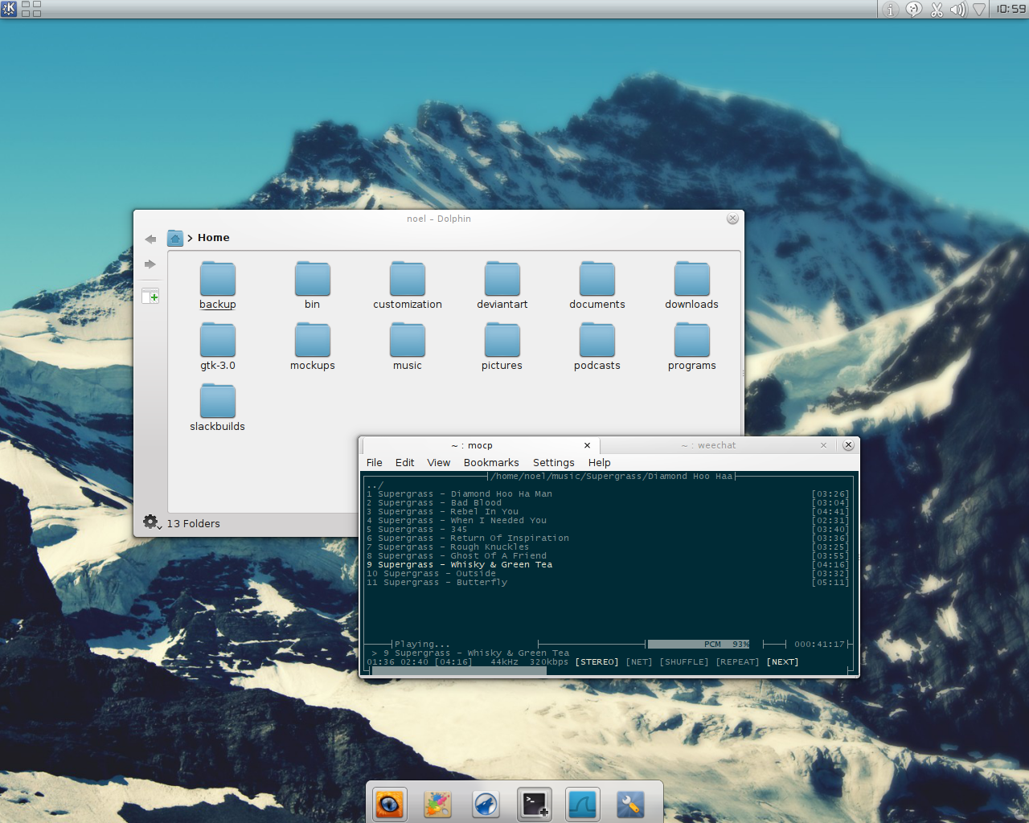
Task: Select track 'Bad Blood'
Action: point(608,503)
